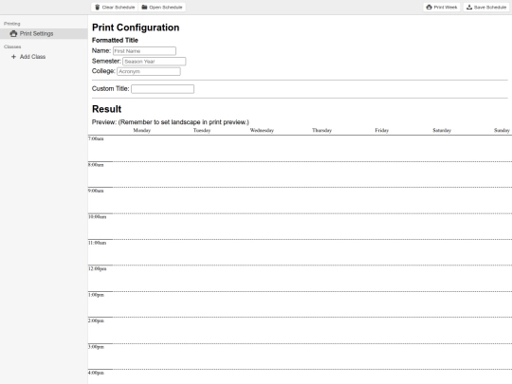Click the 11:00am time label
The height and width of the screenshot is (384, 512).
click(x=97, y=243)
